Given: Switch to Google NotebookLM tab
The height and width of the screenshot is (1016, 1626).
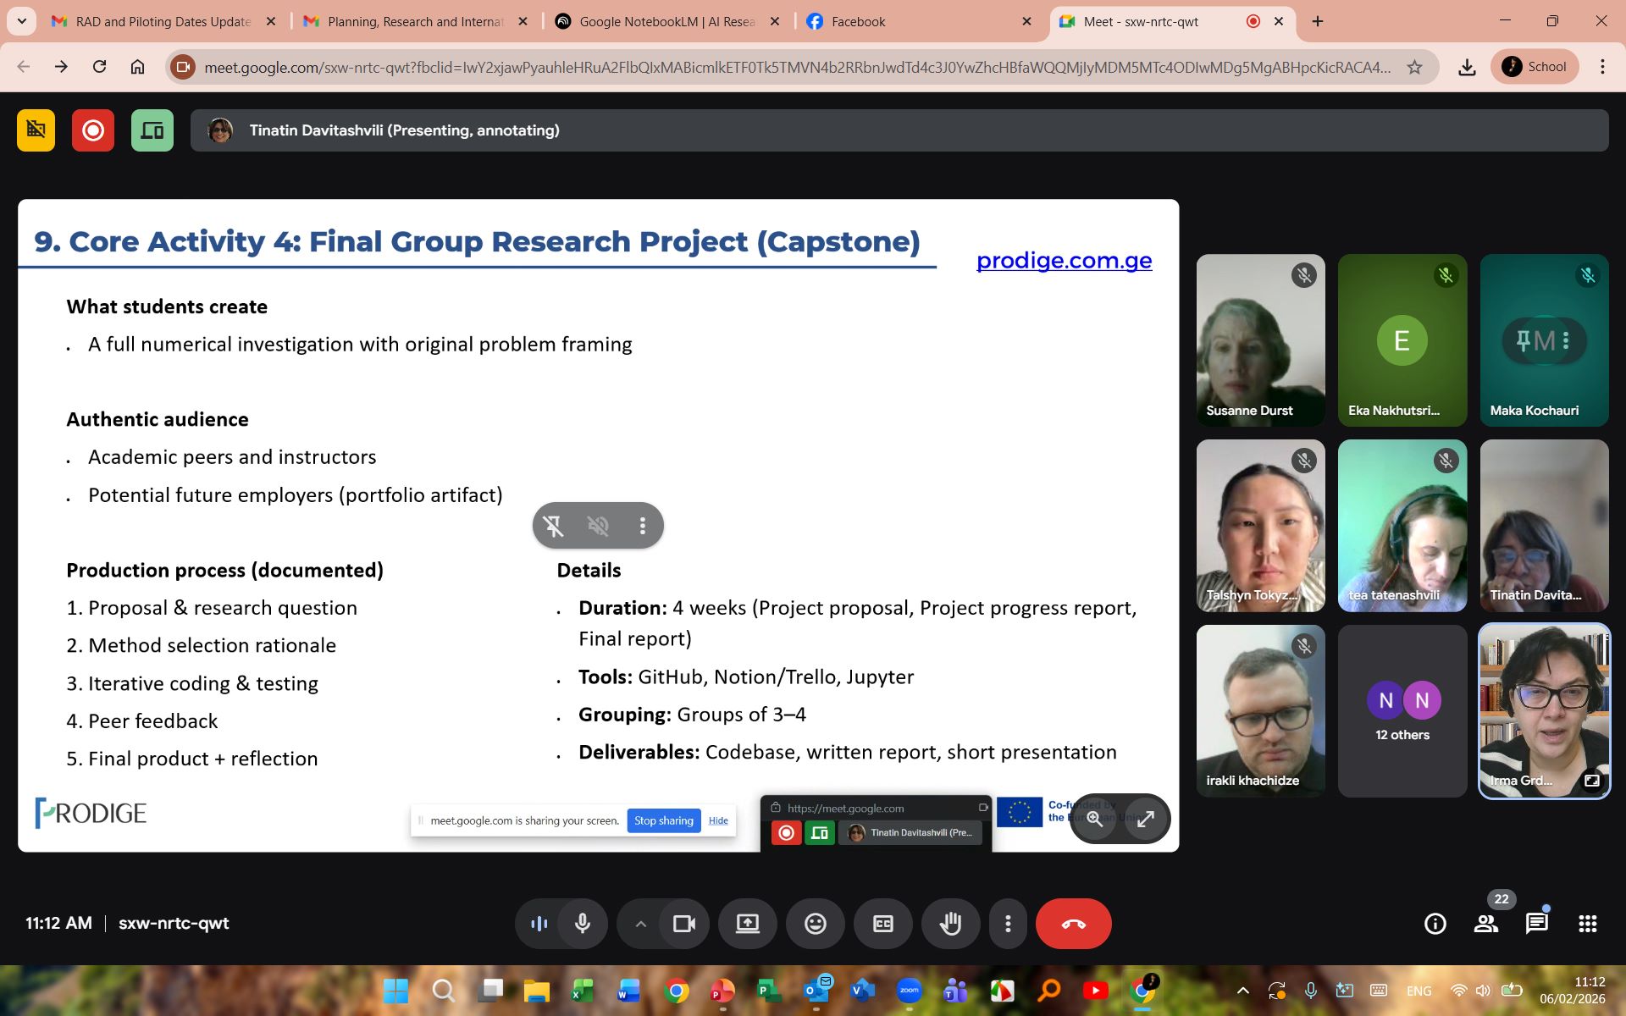Looking at the screenshot, I should [x=665, y=21].
